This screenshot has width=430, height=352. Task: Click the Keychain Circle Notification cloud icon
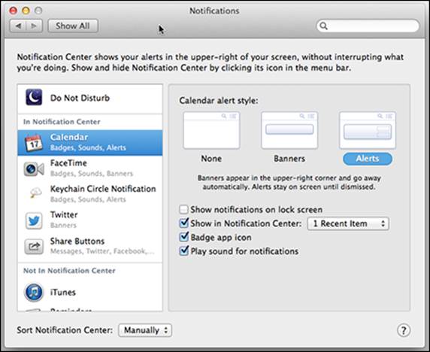35,193
